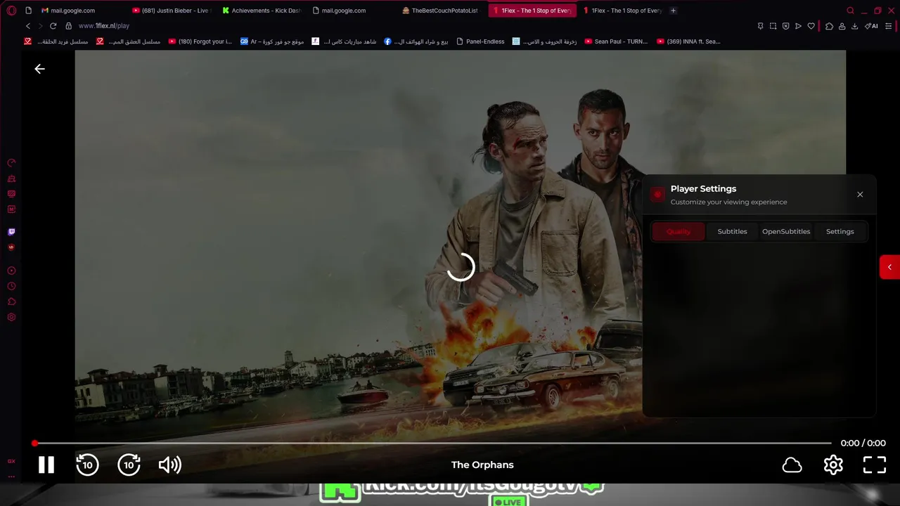This screenshot has height=506, width=900.
Task: Open the send flow arrow icon
Action: point(798,26)
